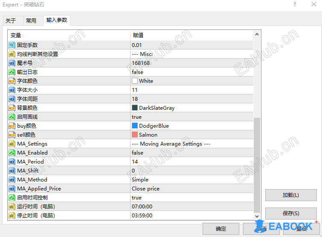The image size is (322, 237).
Task: Click the green icon beside MA_Enabled
Action: pos(12,153)
